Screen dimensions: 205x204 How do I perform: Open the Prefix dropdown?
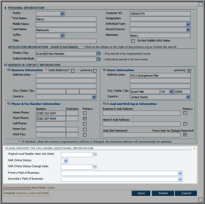point(50,14)
